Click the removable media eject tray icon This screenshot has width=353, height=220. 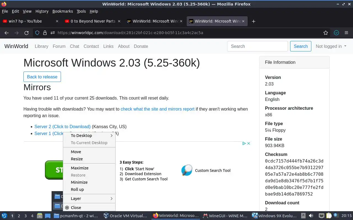click(x=303, y=216)
